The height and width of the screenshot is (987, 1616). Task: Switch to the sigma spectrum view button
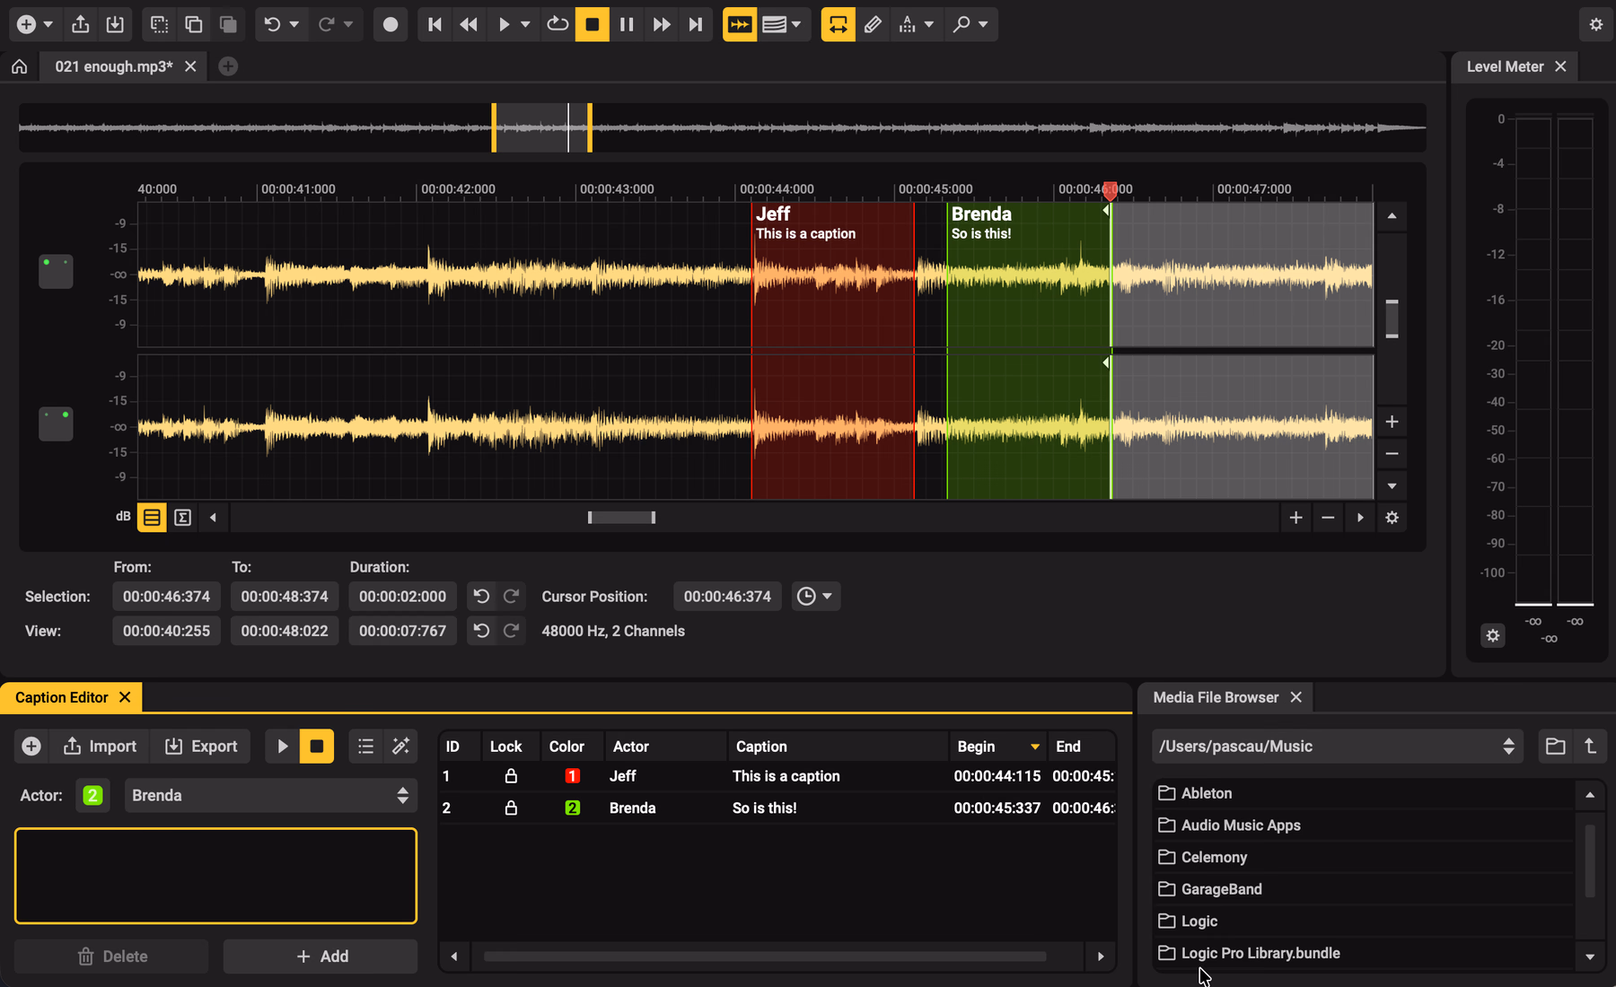(x=183, y=518)
